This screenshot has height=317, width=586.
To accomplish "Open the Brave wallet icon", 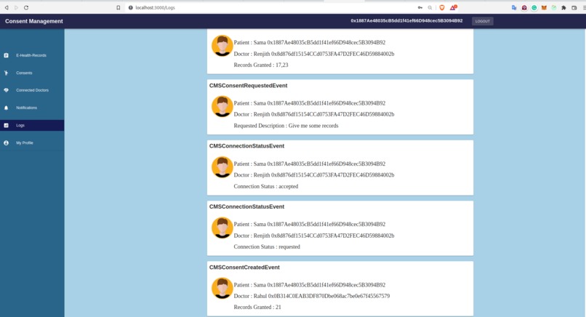I will pos(574,7).
